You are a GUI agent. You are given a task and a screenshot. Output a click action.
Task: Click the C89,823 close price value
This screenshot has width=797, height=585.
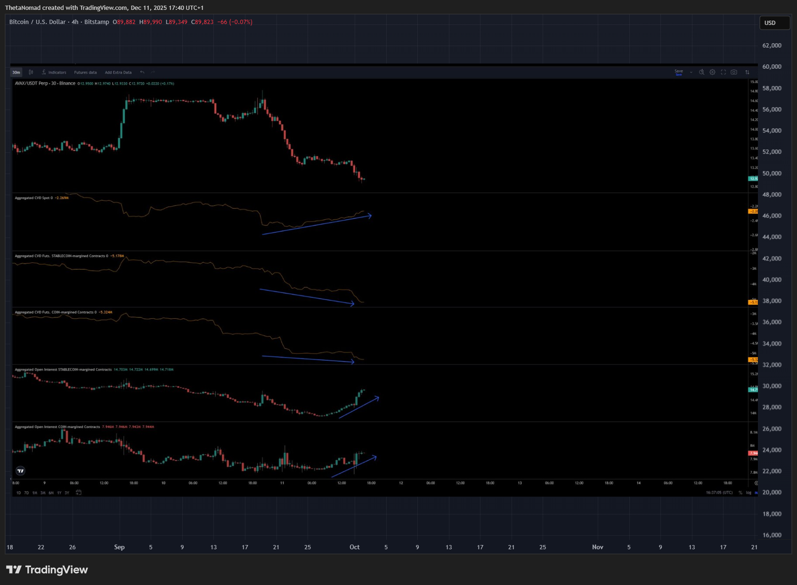tap(203, 22)
